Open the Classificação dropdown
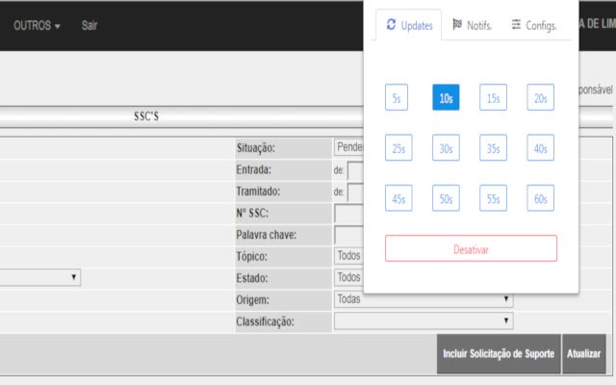This screenshot has width=616, height=385. point(423,321)
